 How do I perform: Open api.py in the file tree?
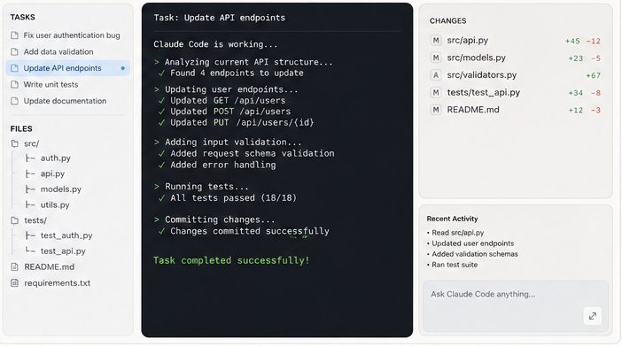pos(52,173)
